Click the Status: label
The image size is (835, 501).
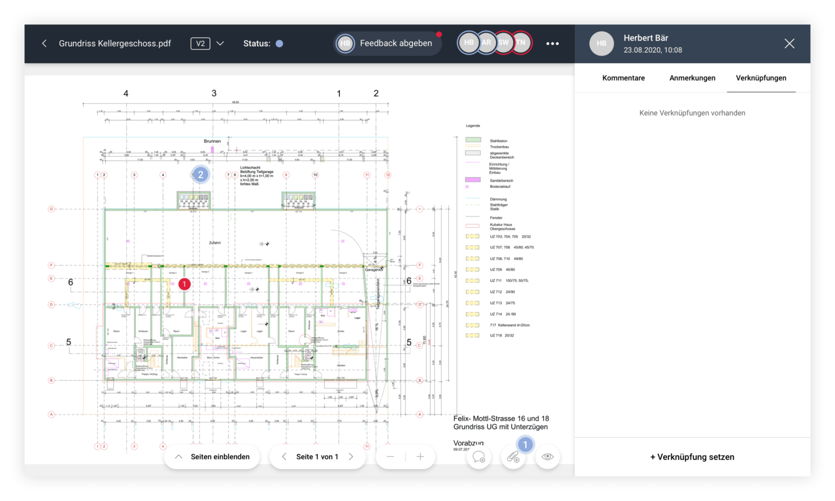(x=256, y=44)
